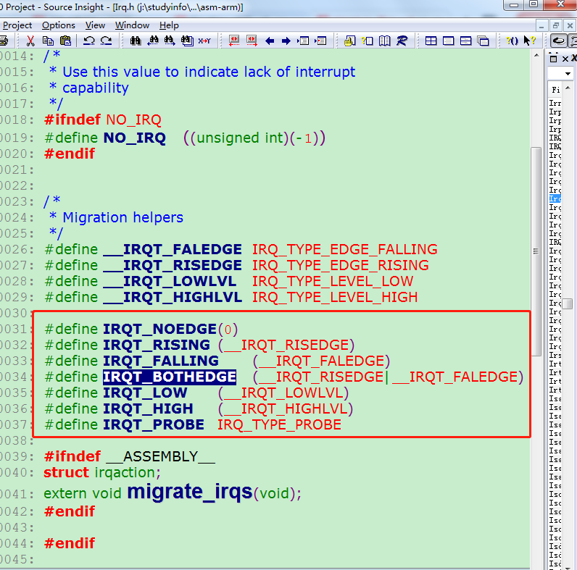This screenshot has width=577, height=570.
Task: Open the Window menu
Action: coord(132,25)
